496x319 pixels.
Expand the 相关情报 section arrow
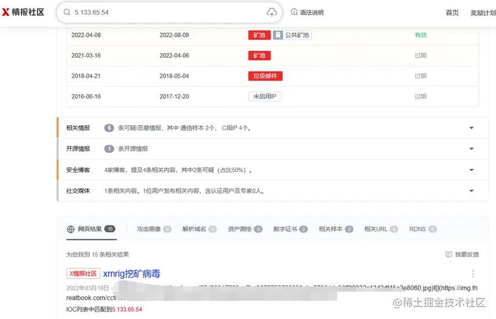pos(471,128)
